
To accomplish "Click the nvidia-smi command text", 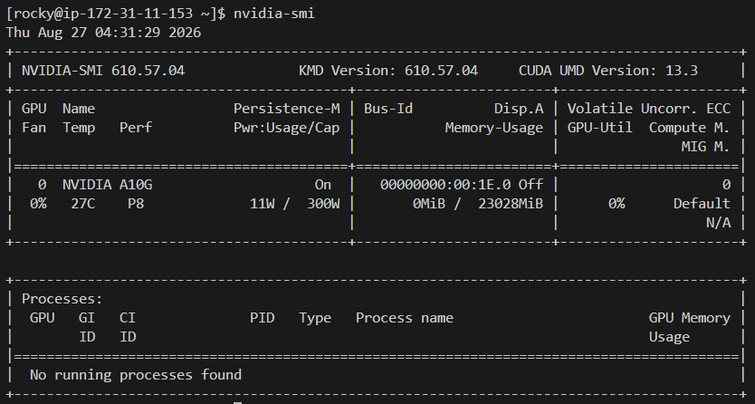I will pos(274,14).
